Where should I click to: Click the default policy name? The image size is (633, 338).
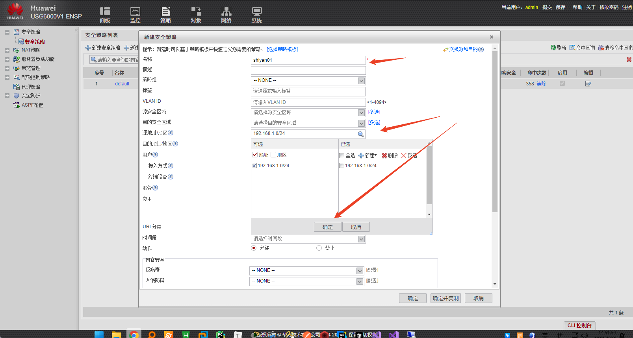pyautogui.click(x=122, y=84)
